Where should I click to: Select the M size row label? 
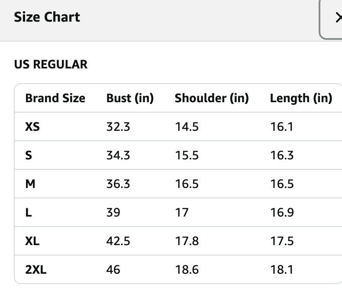[x=30, y=184]
